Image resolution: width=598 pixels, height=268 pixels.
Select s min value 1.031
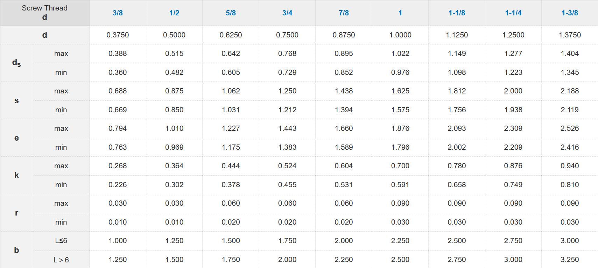(231, 110)
